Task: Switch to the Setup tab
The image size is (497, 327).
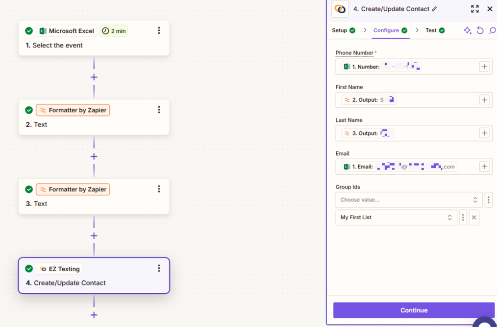Action: 344,30
